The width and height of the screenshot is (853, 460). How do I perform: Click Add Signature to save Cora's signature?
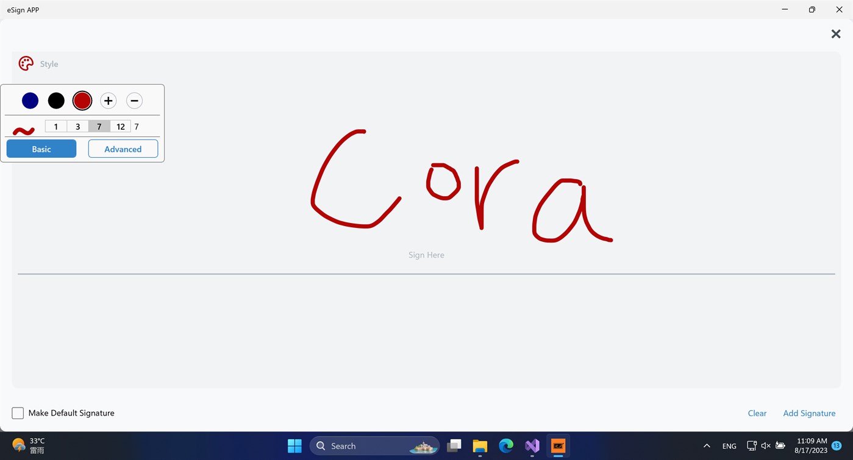[809, 413]
